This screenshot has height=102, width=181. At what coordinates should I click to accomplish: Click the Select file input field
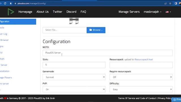click(65, 30)
